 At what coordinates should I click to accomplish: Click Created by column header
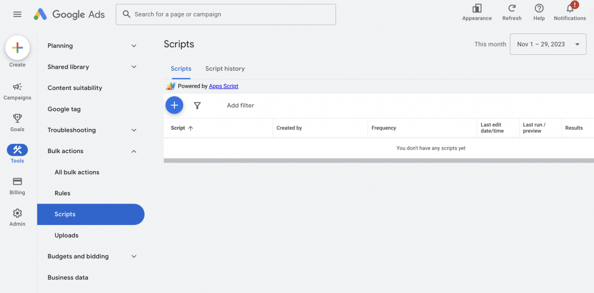[x=289, y=128]
